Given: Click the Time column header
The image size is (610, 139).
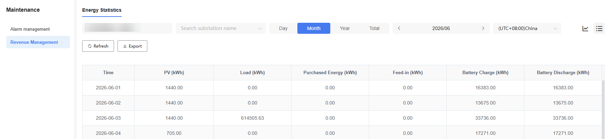Looking at the screenshot, I should (108, 72).
